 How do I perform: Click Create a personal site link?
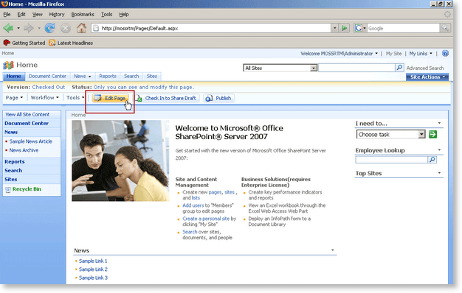pyautogui.click(x=206, y=219)
